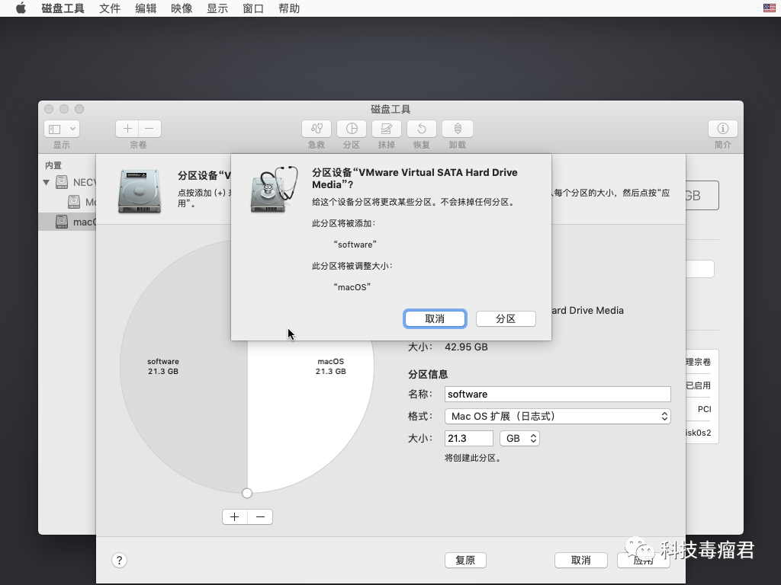Click the remove volume minus toolbar button
781x585 pixels.
[149, 129]
